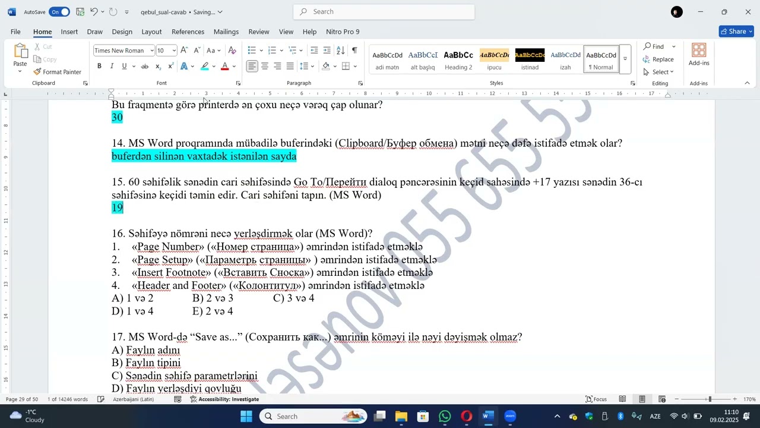Image resolution: width=760 pixels, height=428 pixels.
Task: Open the Nitro Pro 9 tab
Action: tap(343, 32)
